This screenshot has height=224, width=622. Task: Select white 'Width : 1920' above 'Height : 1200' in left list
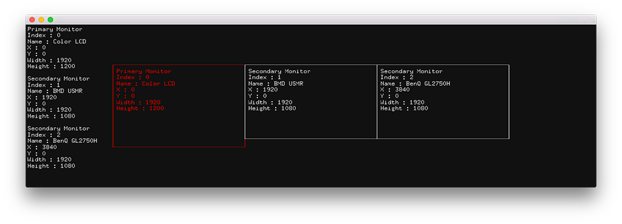[x=50, y=60]
